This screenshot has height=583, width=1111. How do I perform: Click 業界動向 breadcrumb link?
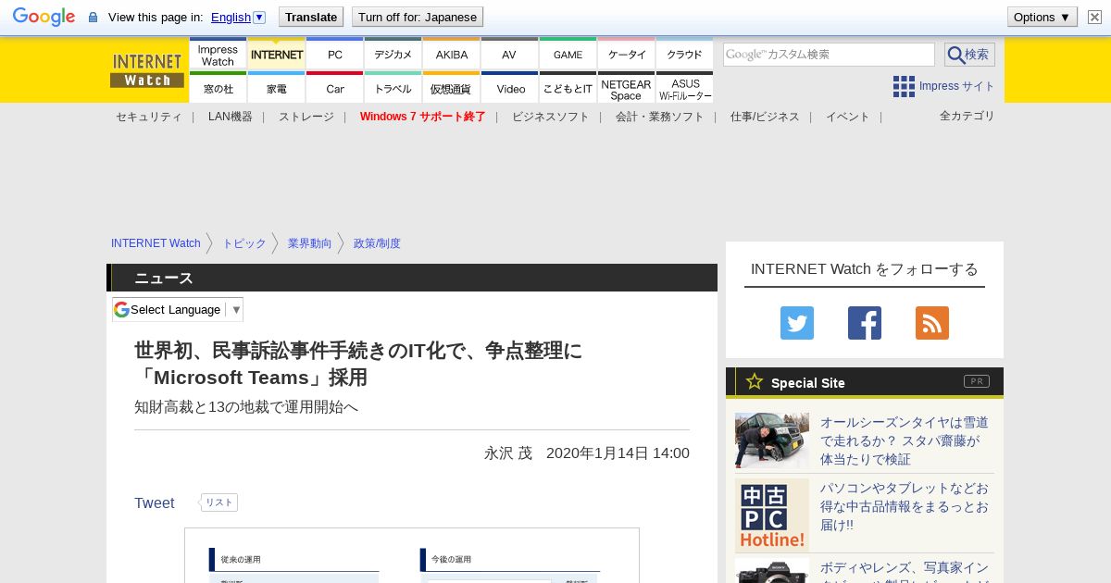coord(310,243)
